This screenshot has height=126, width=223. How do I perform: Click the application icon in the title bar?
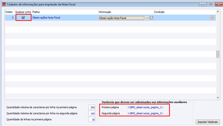click(x=4, y=4)
